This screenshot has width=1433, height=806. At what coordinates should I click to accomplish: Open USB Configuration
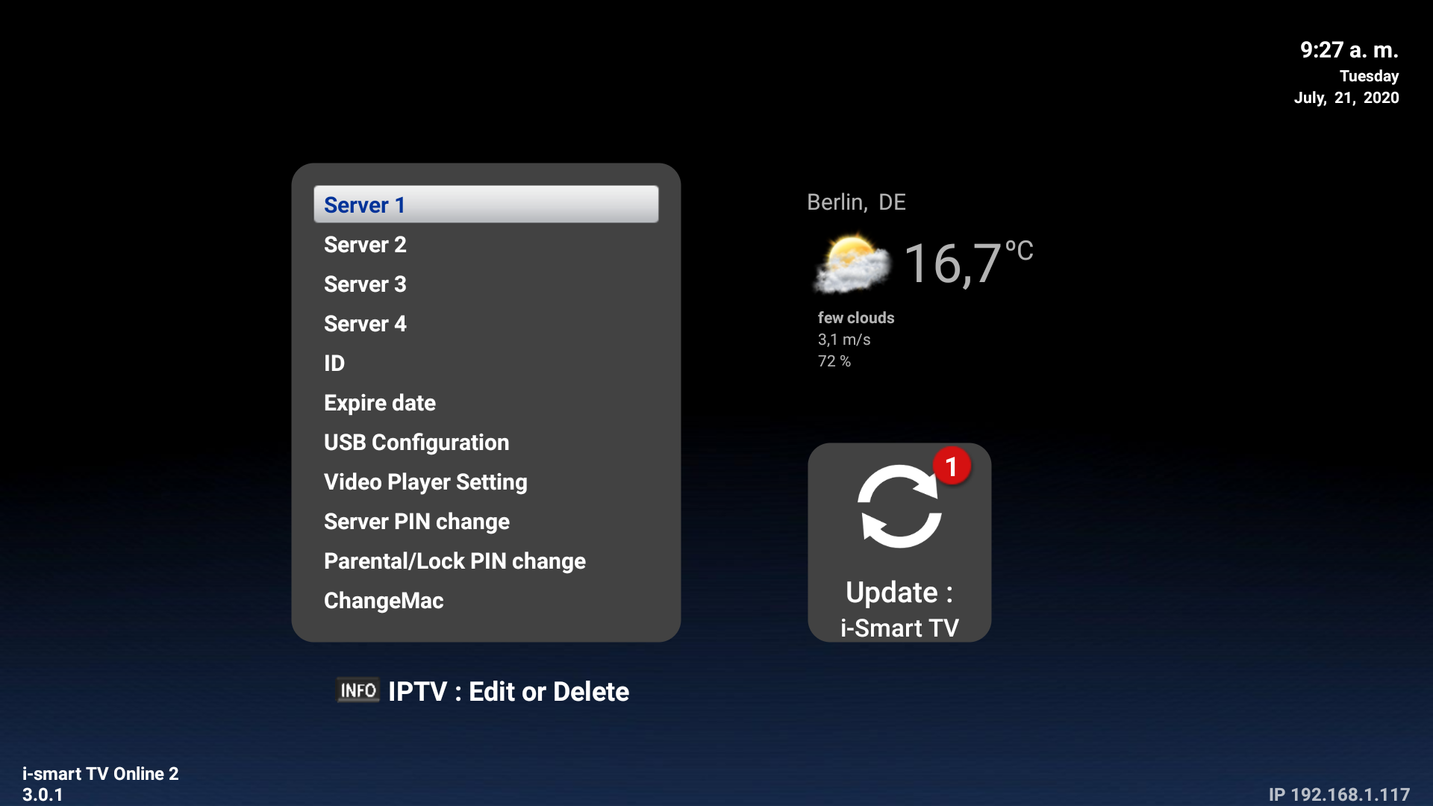point(416,443)
